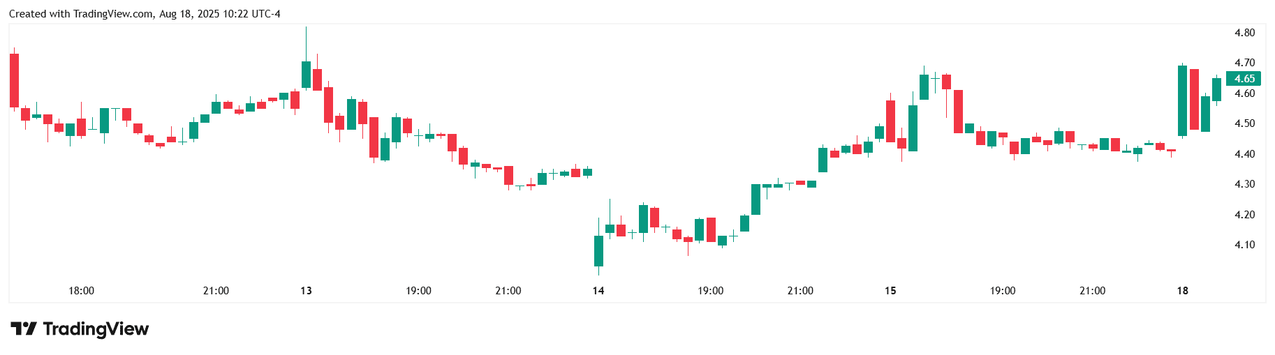
Task: Click the TradingView logo icon
Action: (24, 328)
